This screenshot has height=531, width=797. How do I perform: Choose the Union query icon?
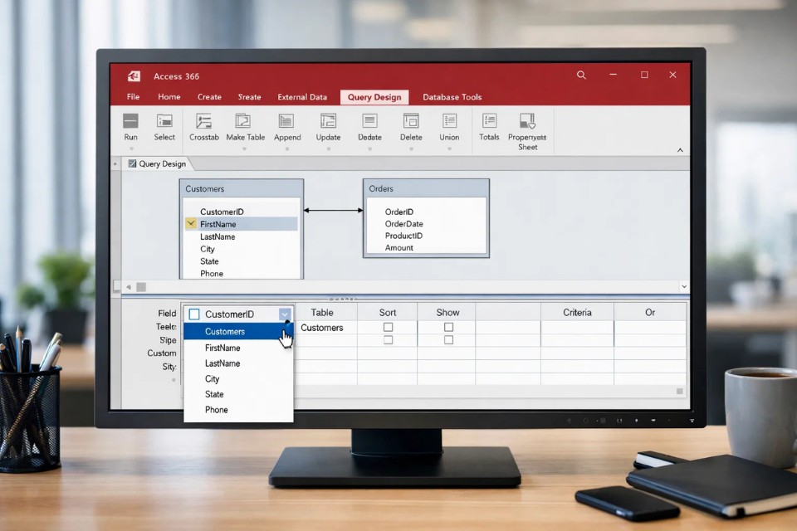449,122
